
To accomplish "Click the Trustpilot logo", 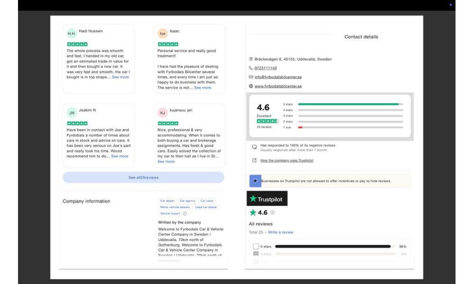I will click(x=267, y=199).
